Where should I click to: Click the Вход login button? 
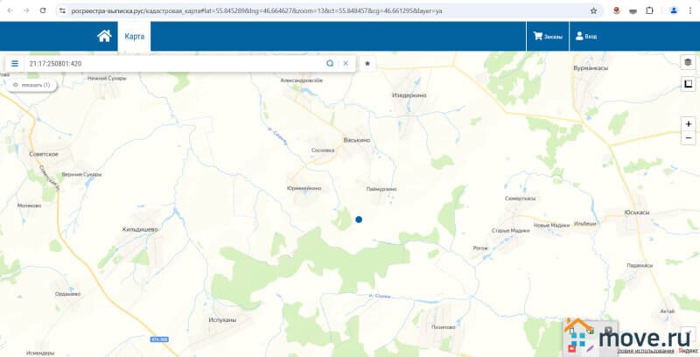(584, 37)
